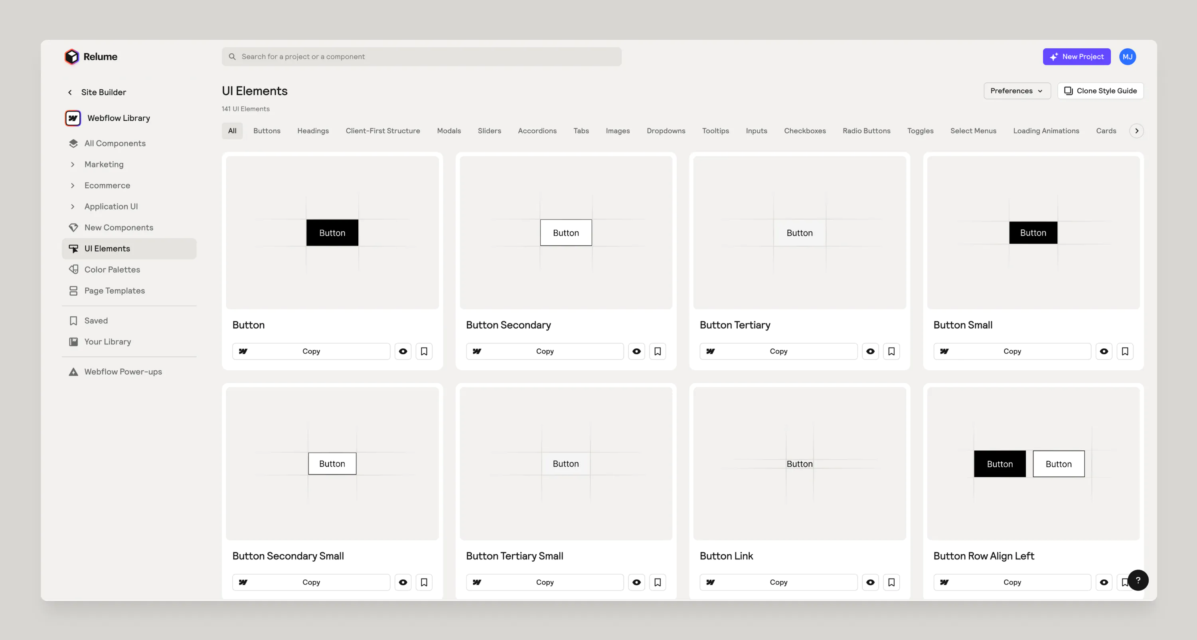Copy the Button component
This screenshot has height=640, width=1197.
click(311, 352)
